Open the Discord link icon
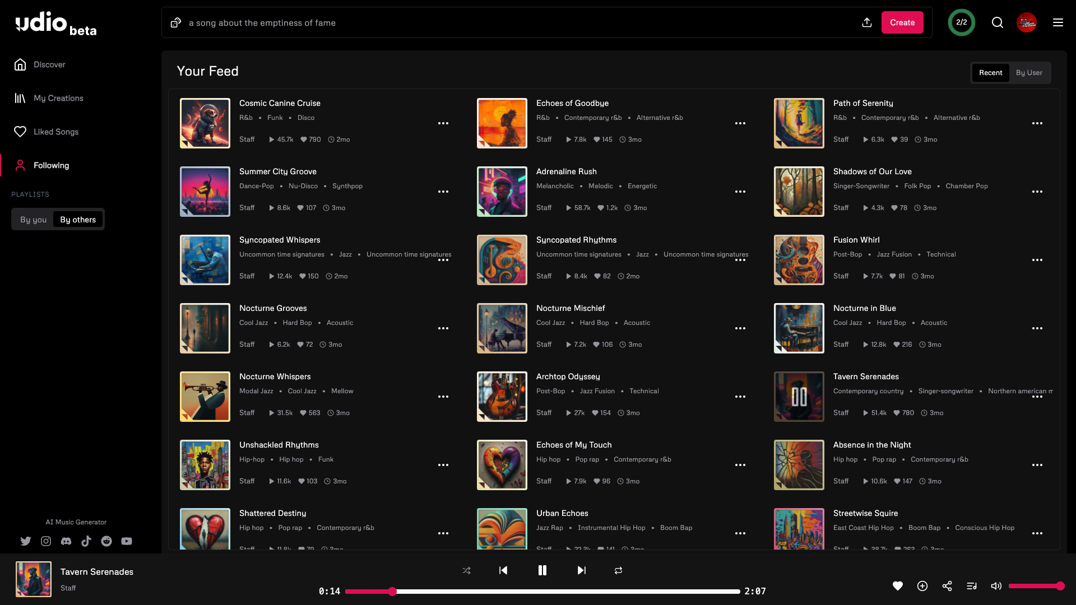 coord(66,541)
